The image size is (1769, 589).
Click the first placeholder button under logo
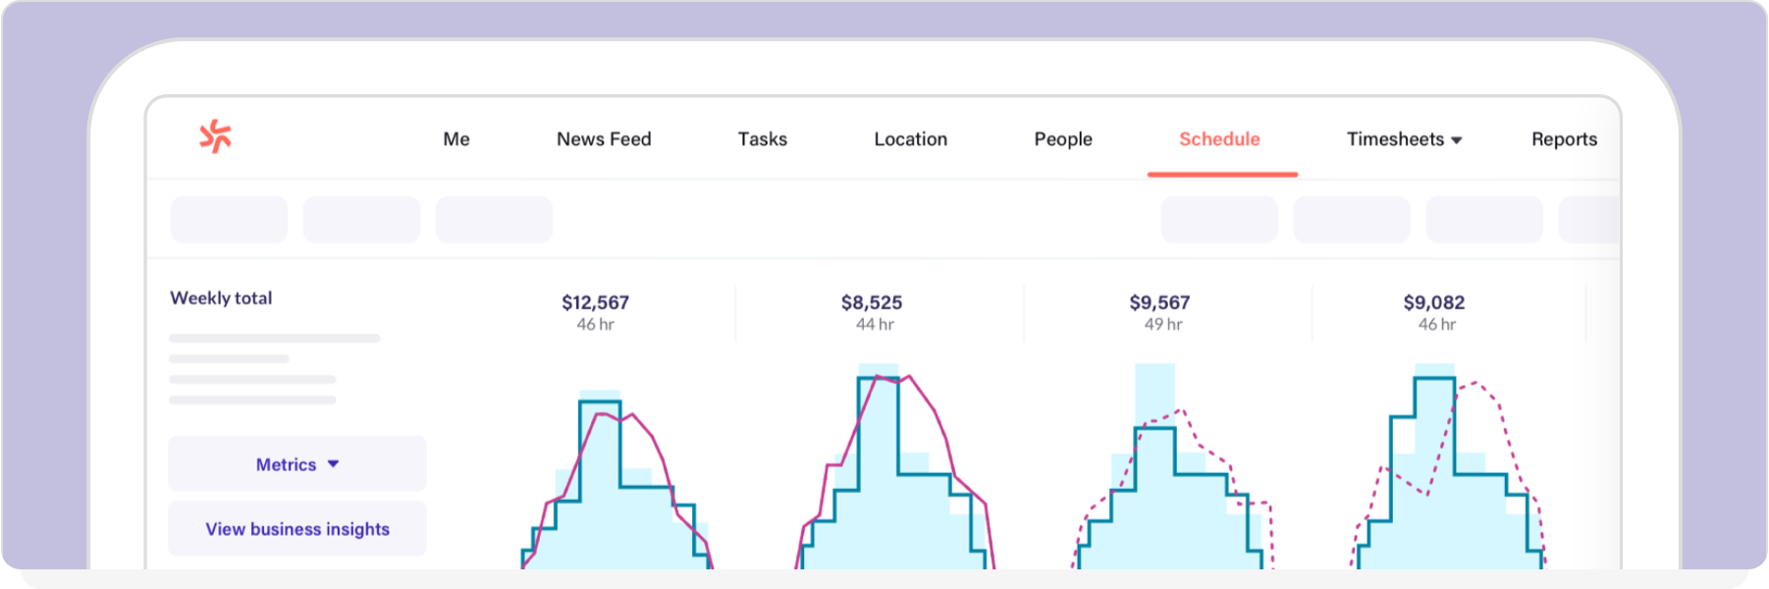pyautogui.click(x=230, y=219)
